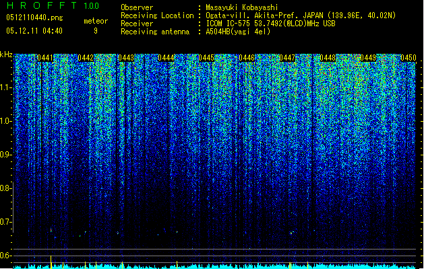Click the 0.6 kHz frequency tick
This screenshot has height=269, width=424.
pos(6,256)
